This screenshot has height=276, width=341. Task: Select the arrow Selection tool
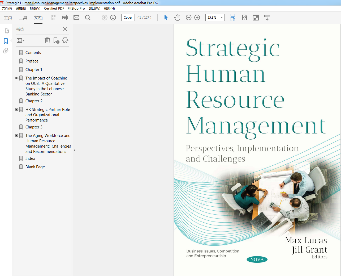point(166,18)
